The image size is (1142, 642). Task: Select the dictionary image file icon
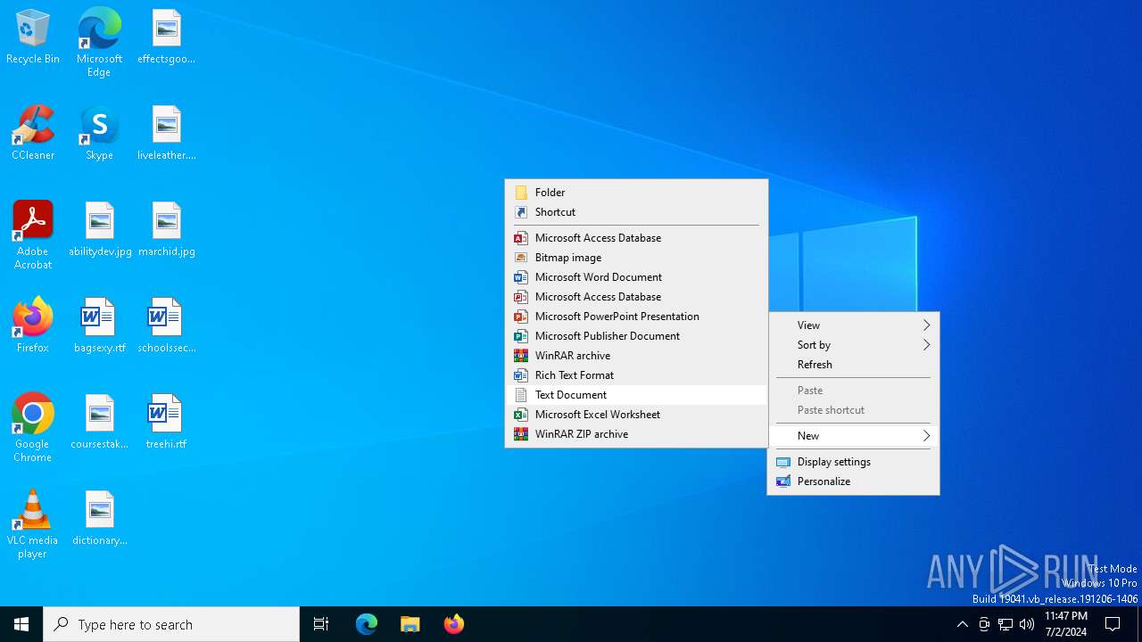pos(99,519)
